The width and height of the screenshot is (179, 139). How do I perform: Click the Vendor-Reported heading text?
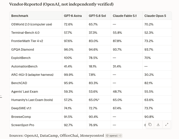(x=61, y=4)
